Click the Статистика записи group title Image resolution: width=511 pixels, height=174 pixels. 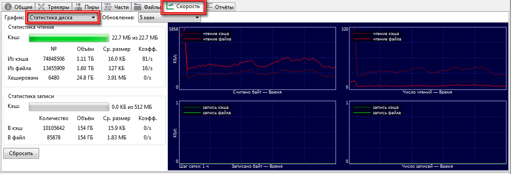(x=31, y=96)
